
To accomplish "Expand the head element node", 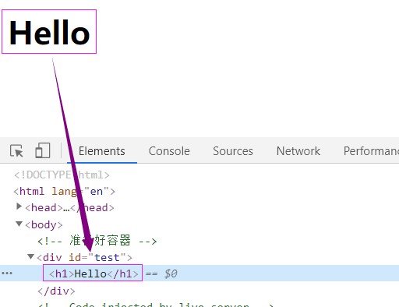I will pos(19,206).
